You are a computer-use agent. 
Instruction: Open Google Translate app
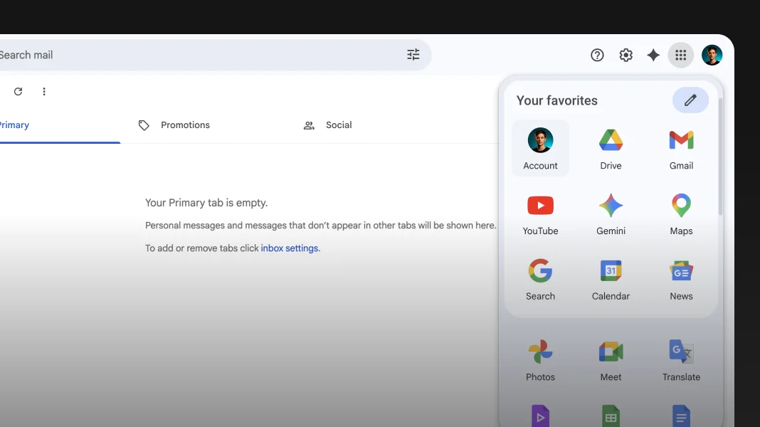(681, 360)
